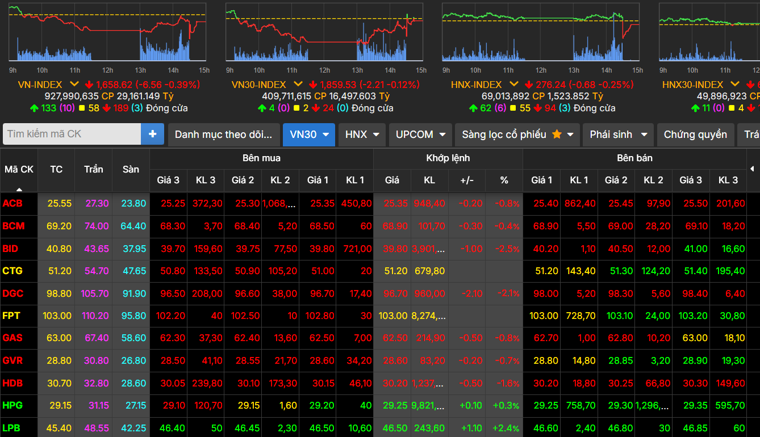The height and width of the screenshot is (437, 760).
Task: Click the blue plus add-symbol button
Action: tap(152, 135)
